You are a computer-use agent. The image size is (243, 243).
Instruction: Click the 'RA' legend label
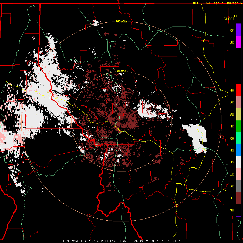(232, 139)
